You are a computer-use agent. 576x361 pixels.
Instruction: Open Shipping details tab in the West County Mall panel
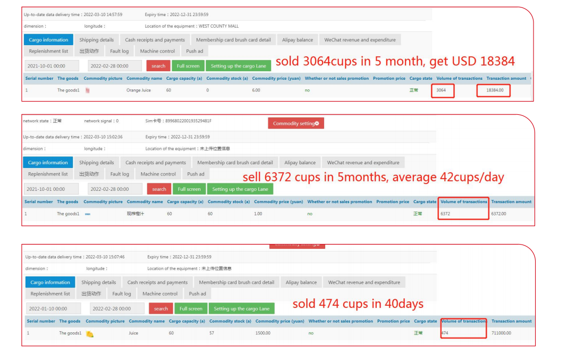[97, 40]
